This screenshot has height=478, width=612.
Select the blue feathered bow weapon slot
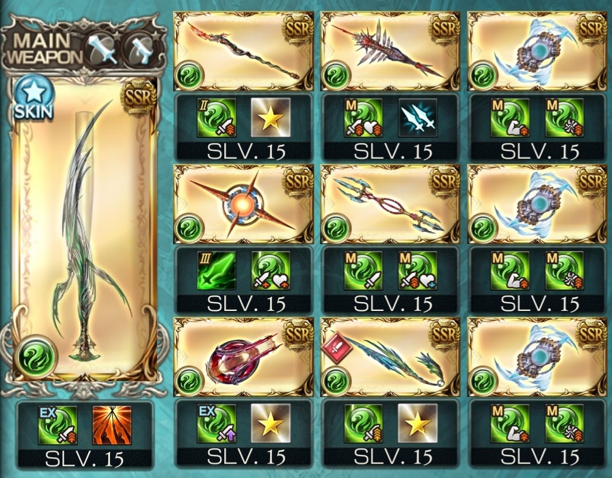pyautogui.click(x=390, y=357)
